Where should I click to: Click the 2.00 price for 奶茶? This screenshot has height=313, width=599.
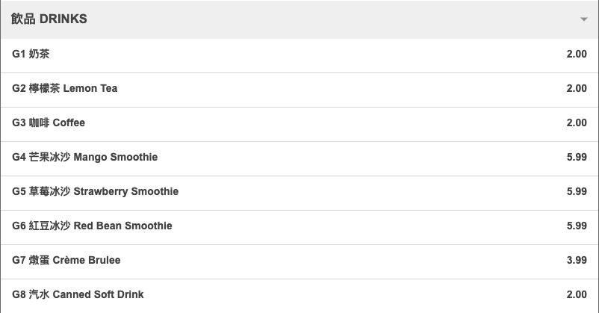point(576,54)
